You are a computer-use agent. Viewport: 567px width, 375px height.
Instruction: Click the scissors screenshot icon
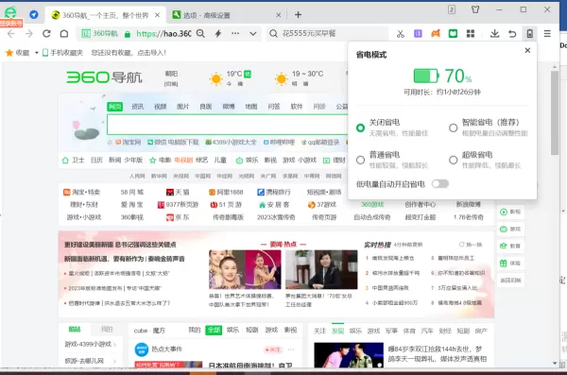401,34
